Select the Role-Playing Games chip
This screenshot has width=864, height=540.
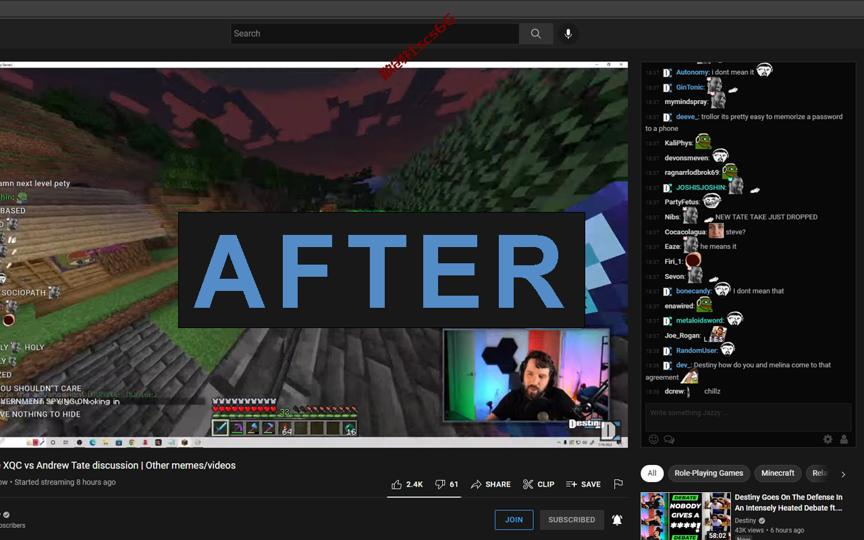(x=709, y=473)
